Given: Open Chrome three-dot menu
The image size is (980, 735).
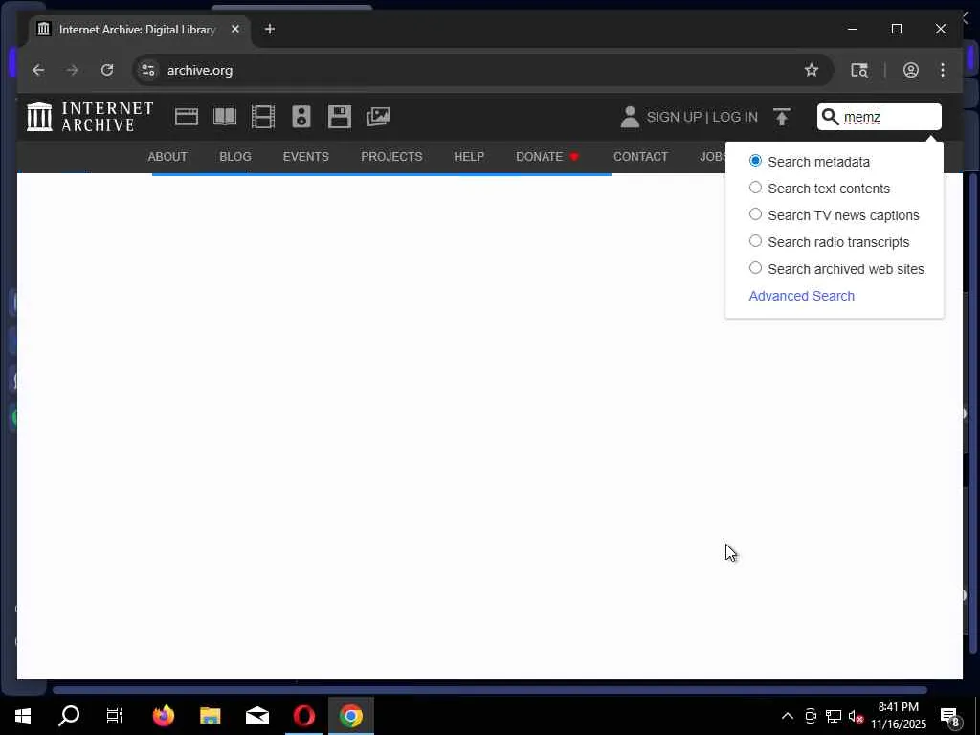Looking at the screenshot, I should pyautogui.click(x=943, y=70).
